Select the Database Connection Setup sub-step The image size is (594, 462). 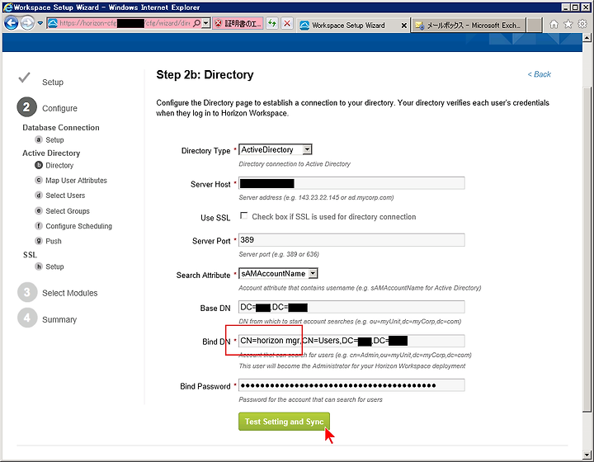click(54, 139)
